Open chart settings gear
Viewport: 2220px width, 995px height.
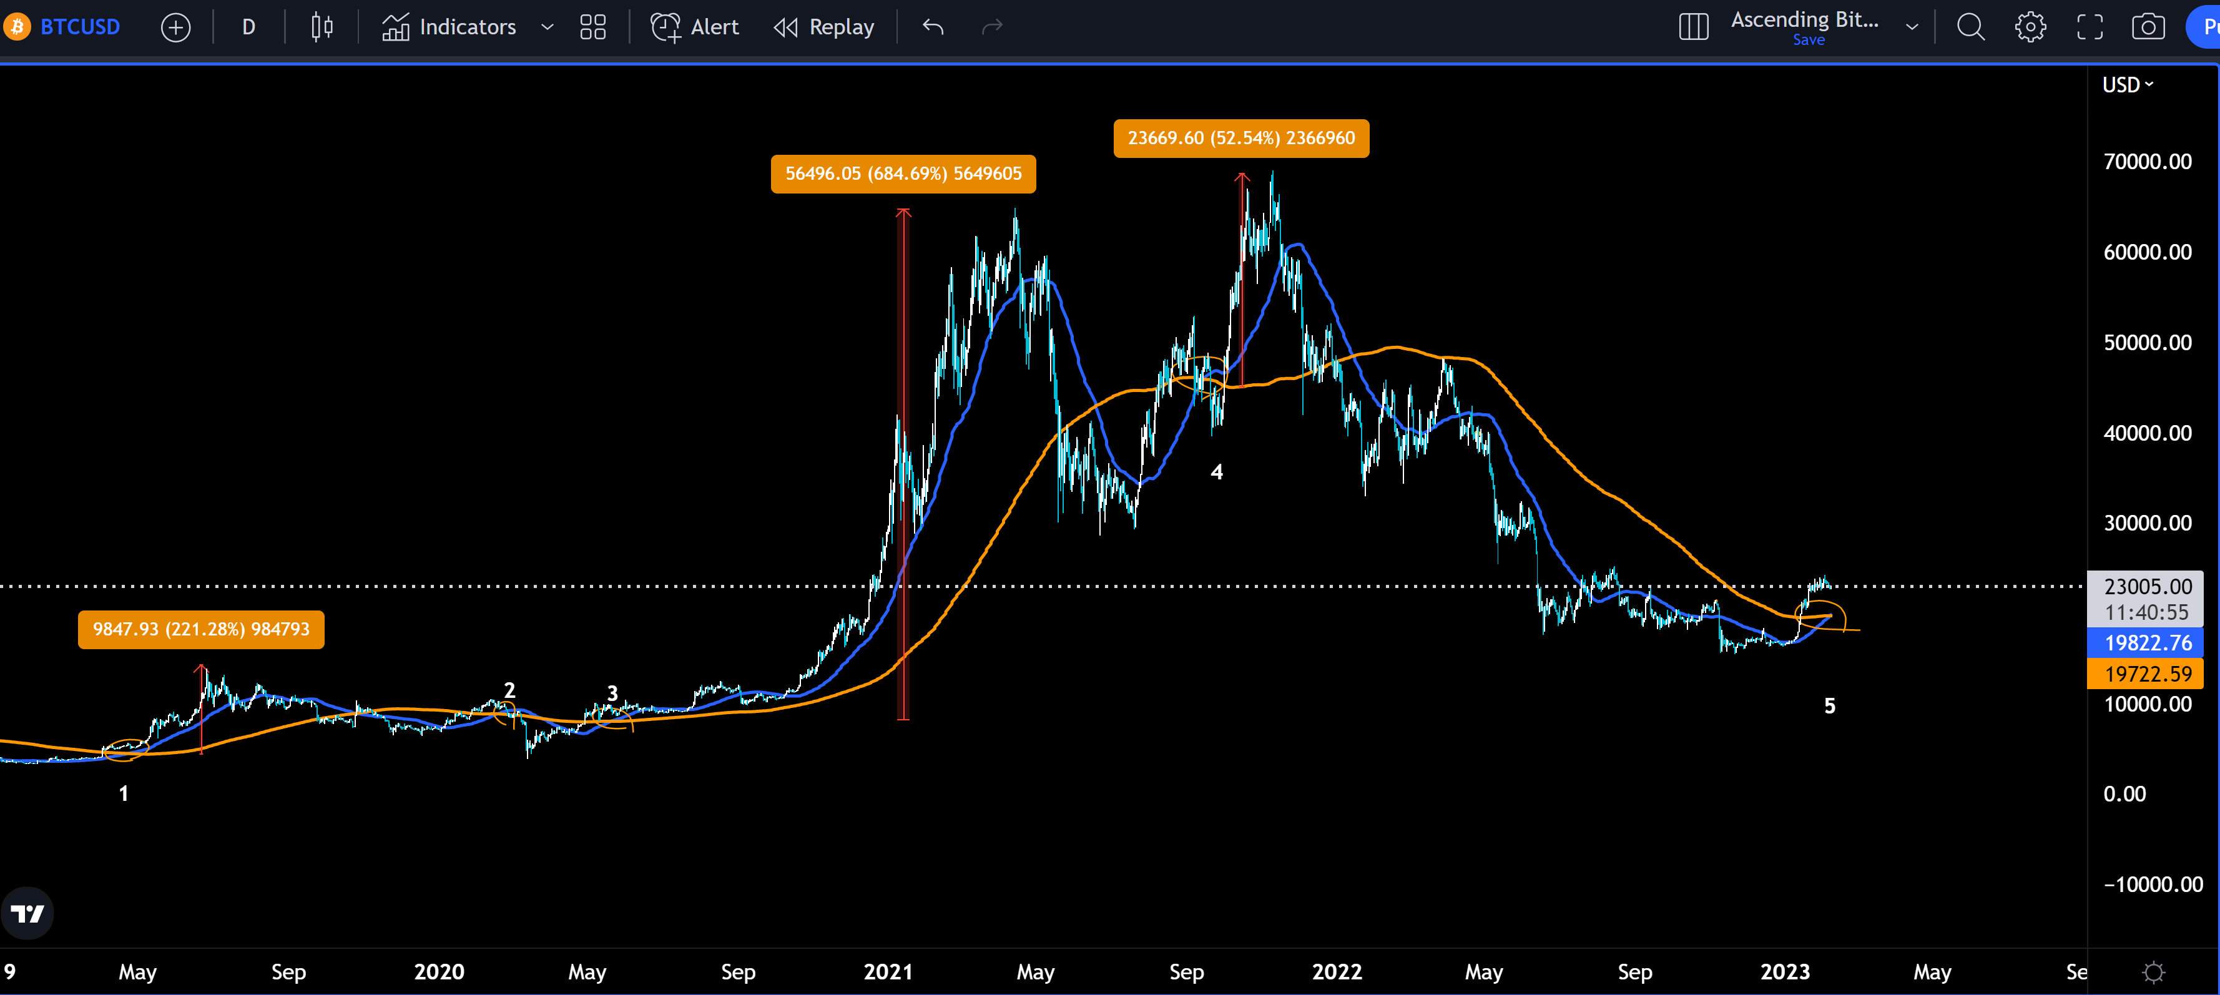(2030, 27)
